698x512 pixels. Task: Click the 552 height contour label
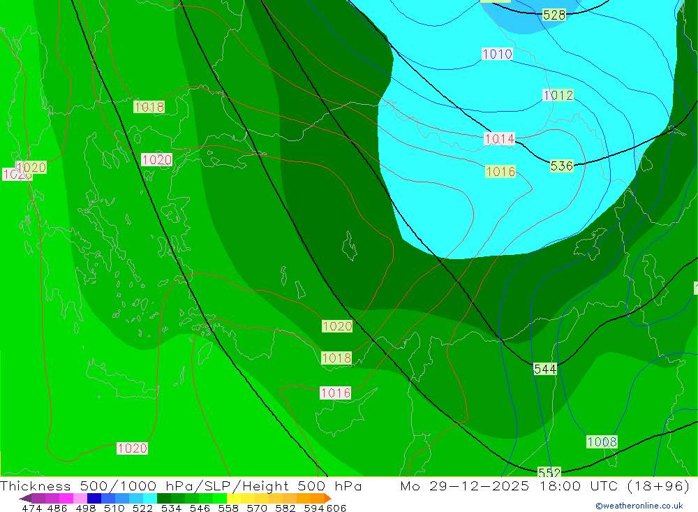tap(549, 472)
